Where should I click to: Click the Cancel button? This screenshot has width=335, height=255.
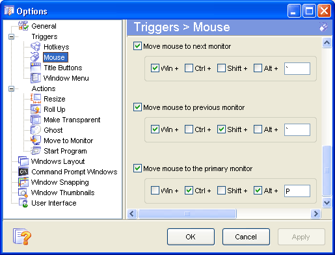(246, 237)
